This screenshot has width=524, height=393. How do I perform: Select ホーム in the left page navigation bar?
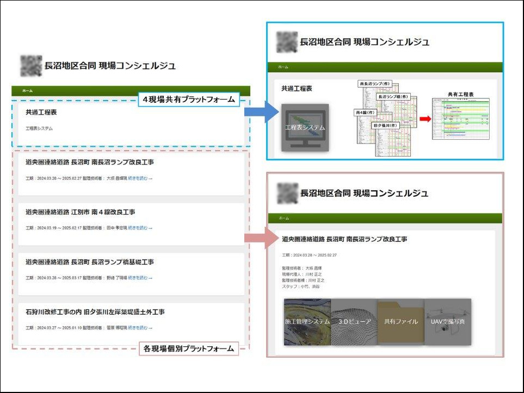(27, 91)
